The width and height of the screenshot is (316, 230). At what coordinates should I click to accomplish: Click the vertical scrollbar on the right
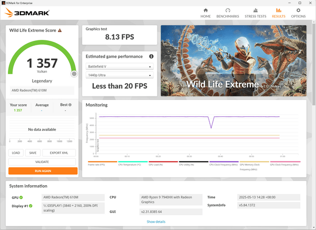[314, 64]
